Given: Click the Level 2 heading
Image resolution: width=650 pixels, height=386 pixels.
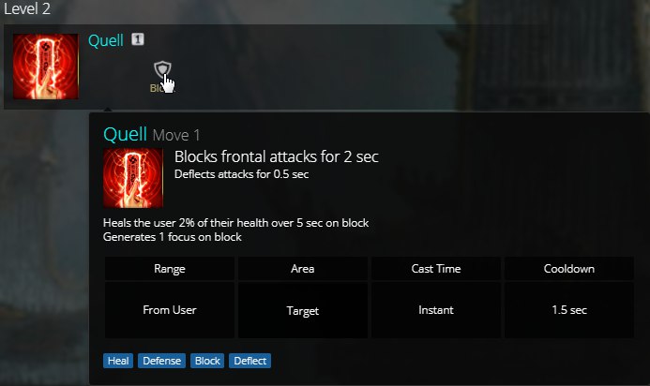Looking at the screenshot, I should 27,8.
